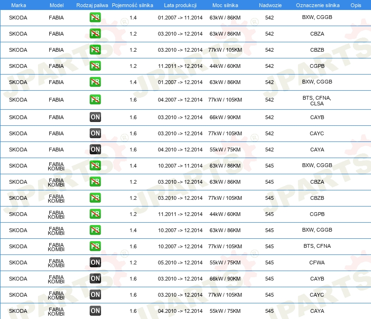This screenshot has height=319, width=371.
Task: Click the Marka column header
Action: click(19, 5)
